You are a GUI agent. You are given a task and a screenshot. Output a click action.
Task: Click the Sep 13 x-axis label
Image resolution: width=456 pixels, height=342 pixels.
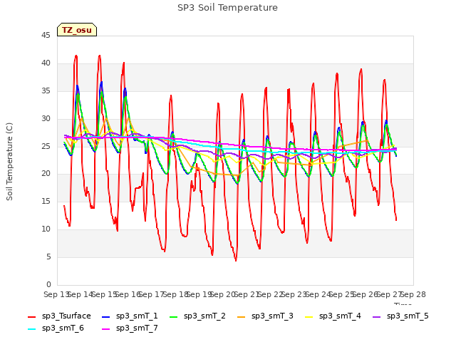coord(56,294)
